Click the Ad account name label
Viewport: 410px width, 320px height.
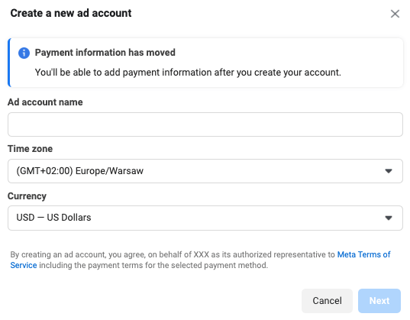(x=45, y=102)
